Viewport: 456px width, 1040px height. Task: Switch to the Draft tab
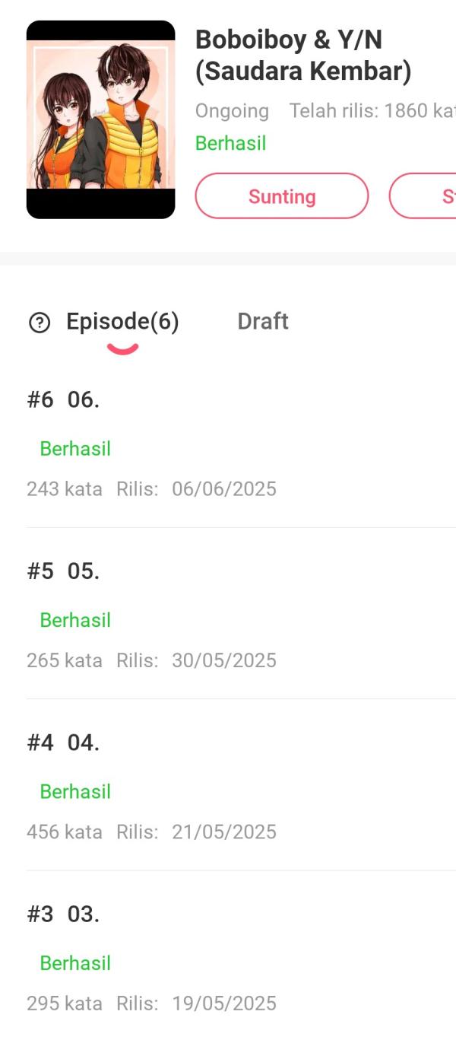tap(263, 321)
